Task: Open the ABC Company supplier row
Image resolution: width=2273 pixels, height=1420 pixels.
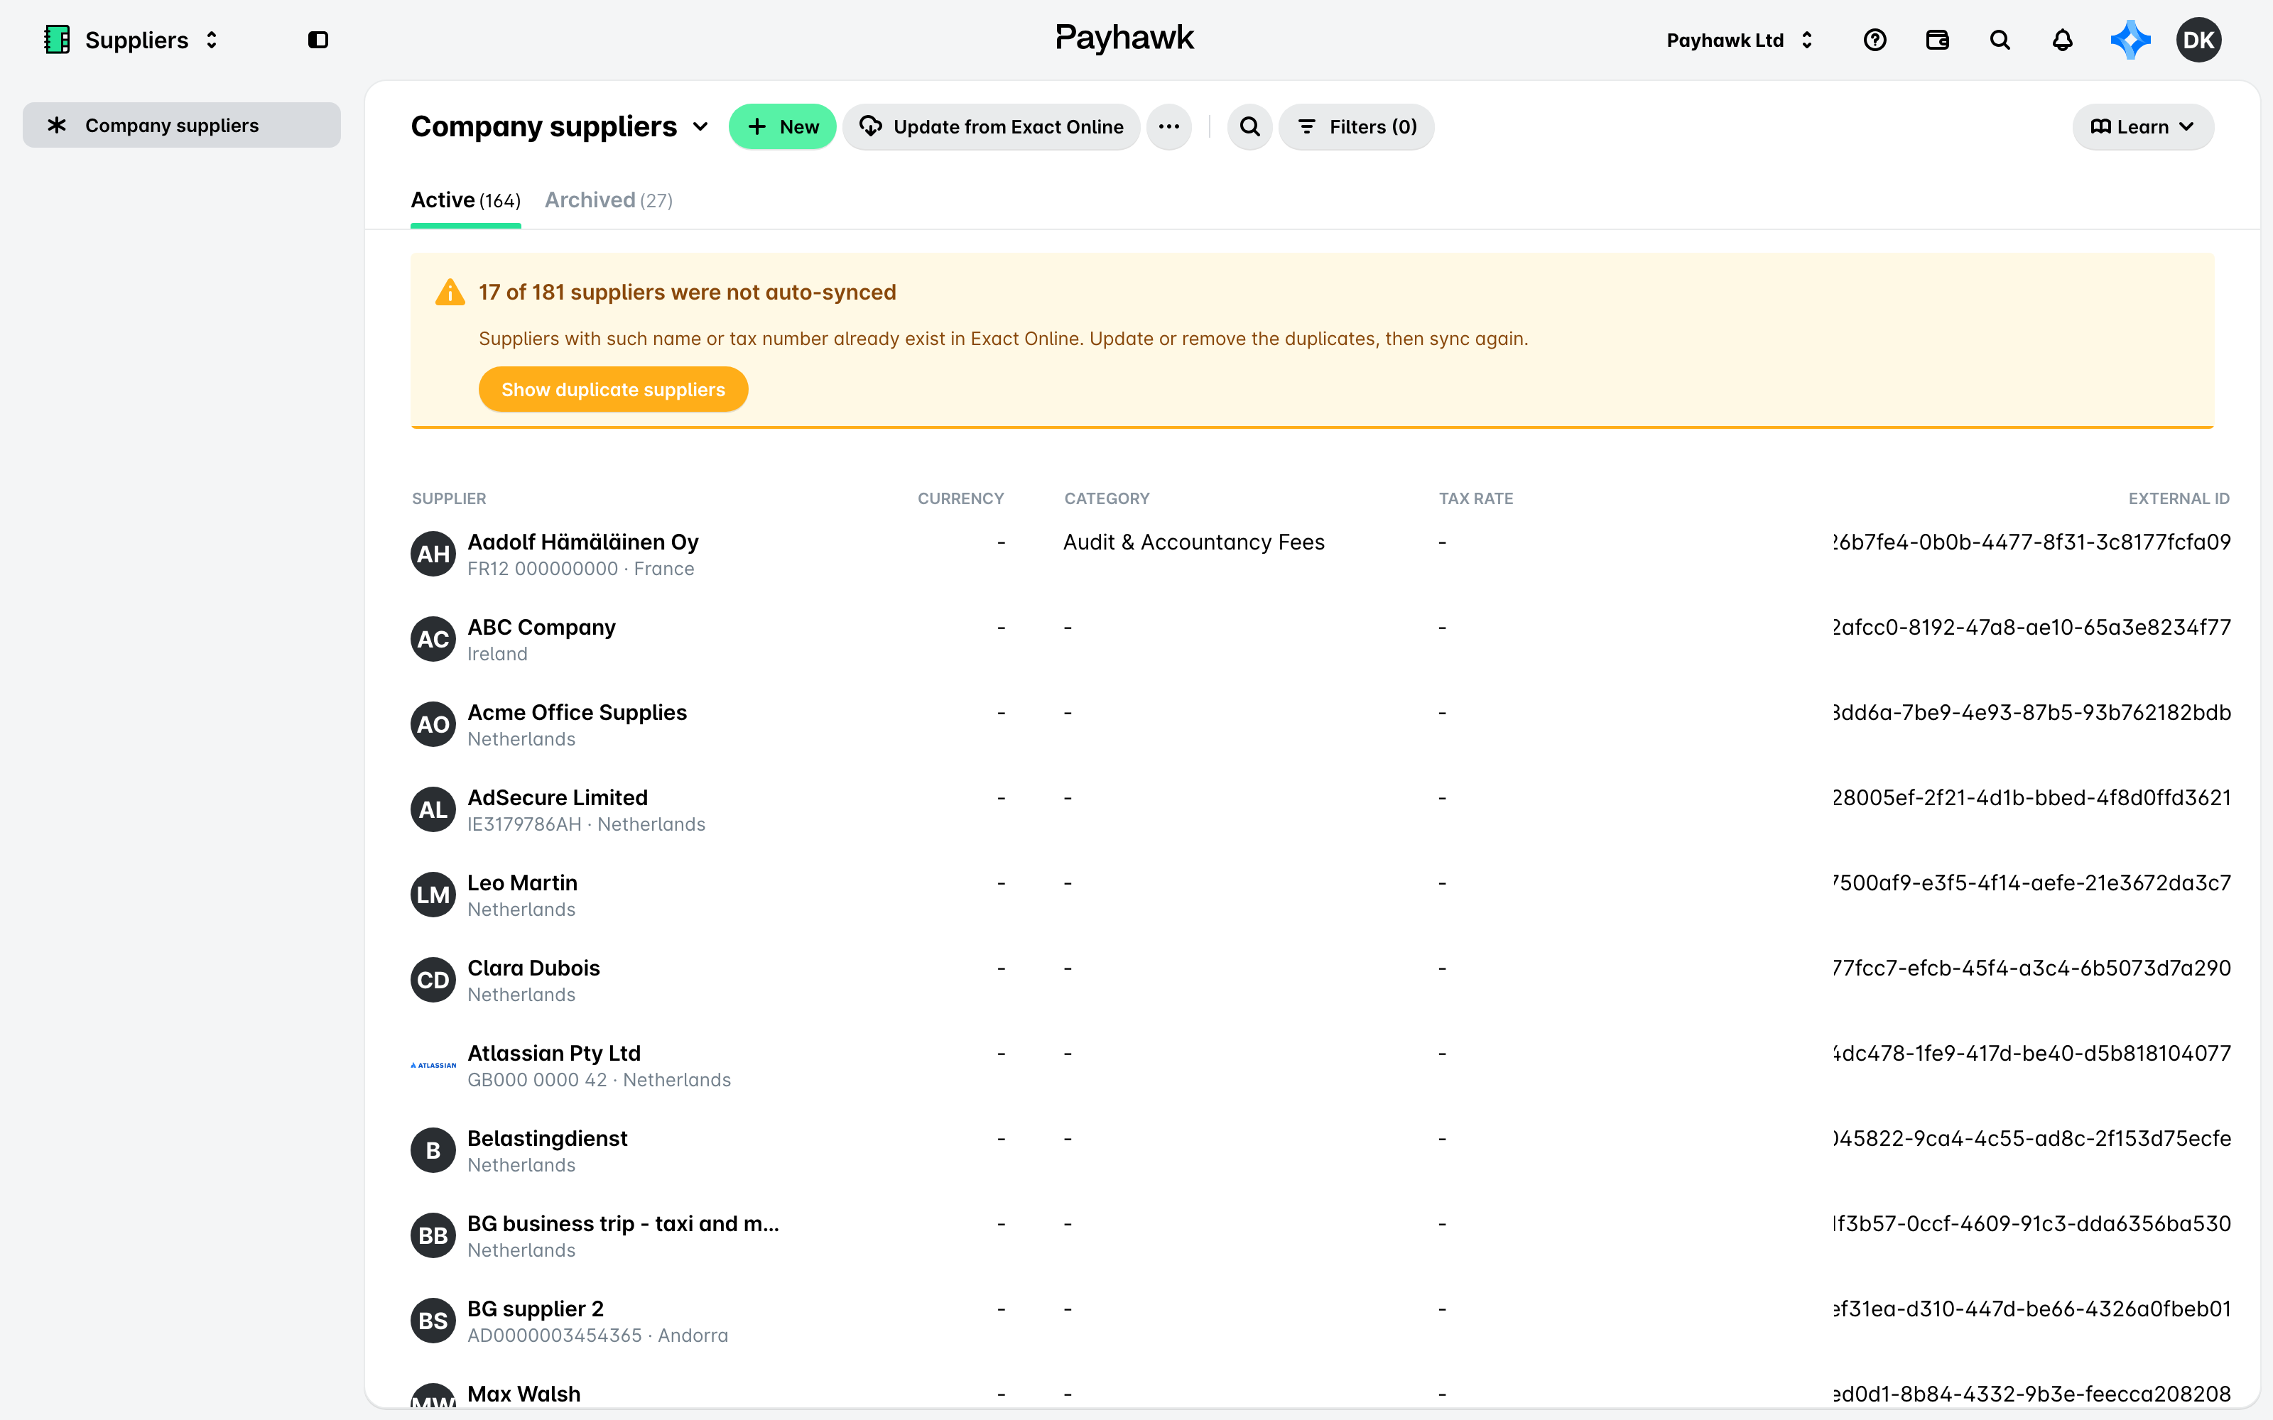Action: [1320, 640]
